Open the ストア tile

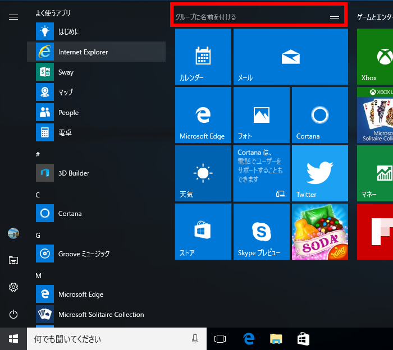[x=203, y=232]
